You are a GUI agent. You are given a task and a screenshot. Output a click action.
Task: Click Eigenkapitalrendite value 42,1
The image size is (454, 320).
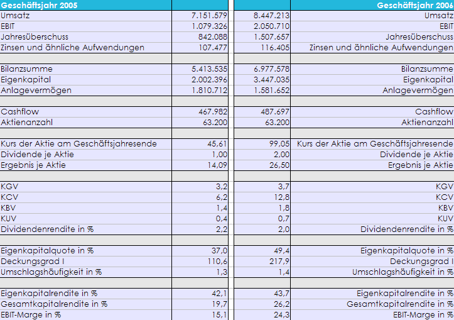(x=220, y=294)
